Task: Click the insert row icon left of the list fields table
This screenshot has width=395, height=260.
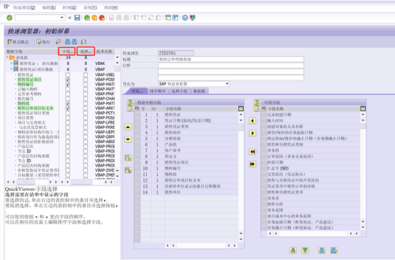Action: (128, 158)
